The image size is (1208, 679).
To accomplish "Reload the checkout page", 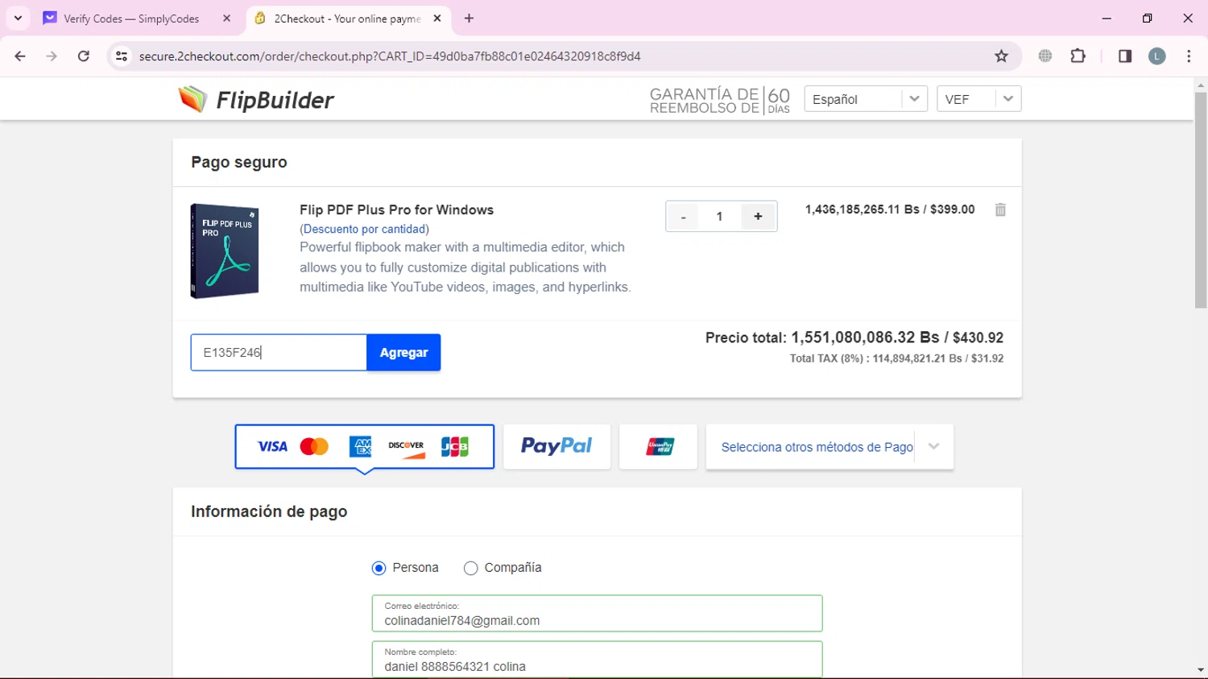I will [84, 56].
